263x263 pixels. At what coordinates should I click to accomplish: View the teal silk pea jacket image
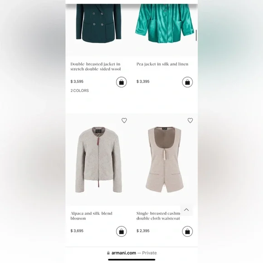tap(165, 24)
